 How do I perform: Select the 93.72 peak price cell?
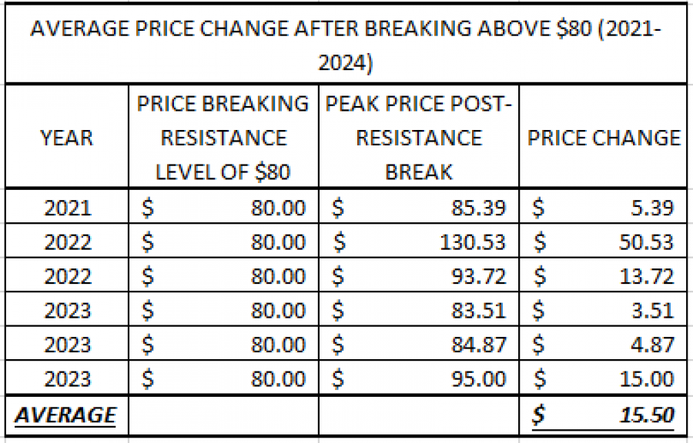(x=419, y=275)
